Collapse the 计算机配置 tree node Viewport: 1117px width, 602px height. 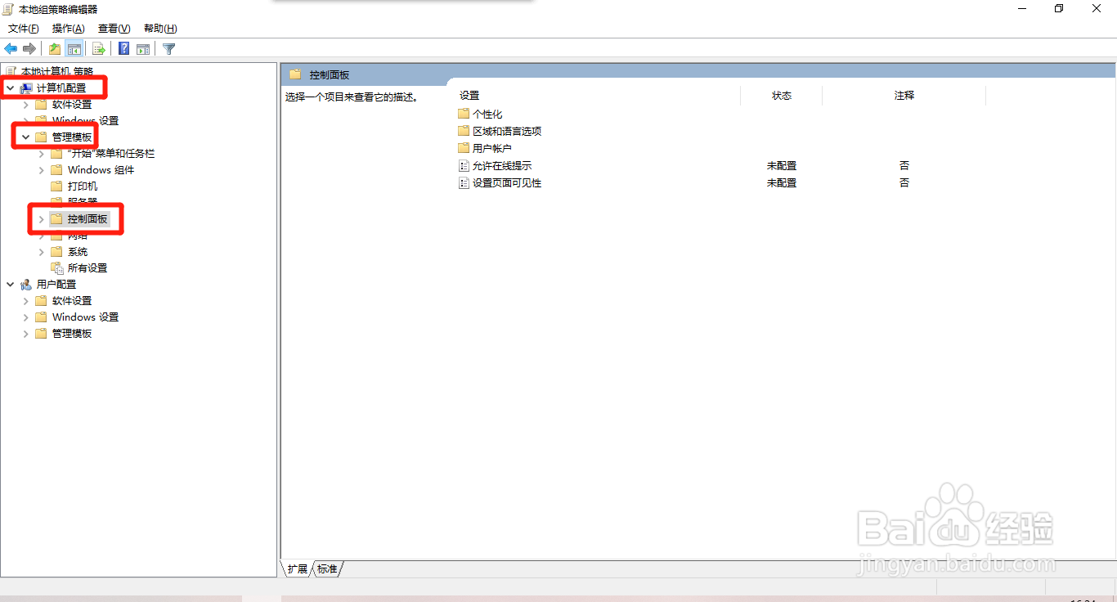pos(10,88)
